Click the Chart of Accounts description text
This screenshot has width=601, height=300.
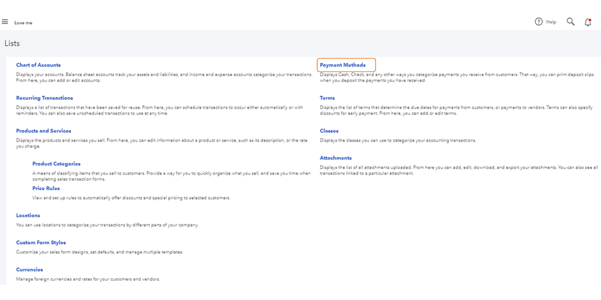156,77
